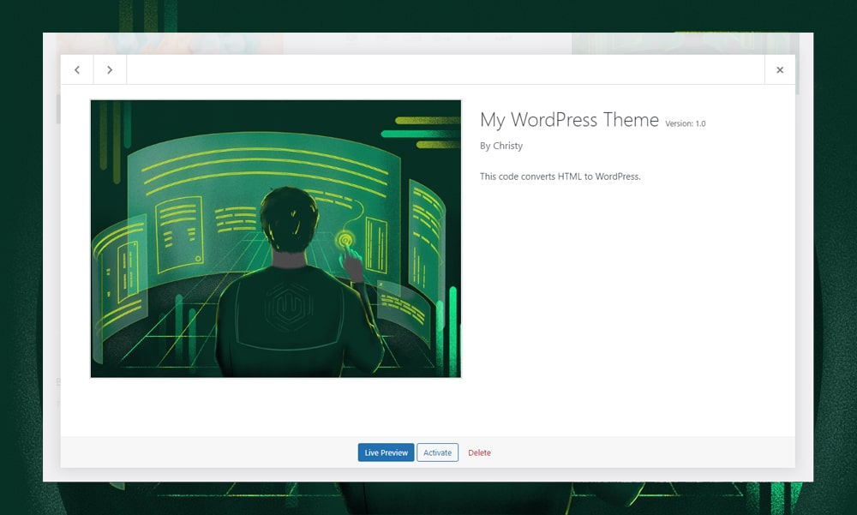Click the theme title My WordPress Theme
Image resolution: width=857 pixels, height=515 pixels.
coord(569,120)
